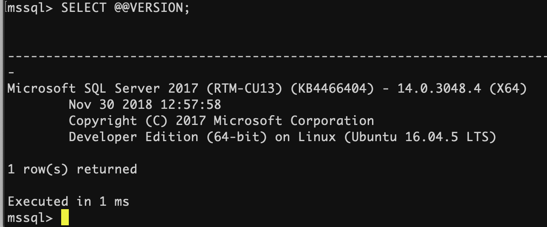The image size is (547, 227).
Task: Click the yellow cursor block at prompt
Action: (65, 217)
